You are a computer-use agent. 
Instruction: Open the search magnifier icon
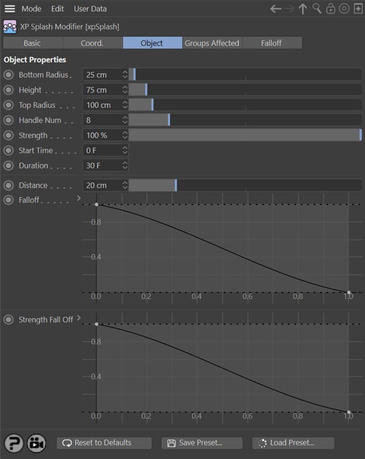pos(317,9)
